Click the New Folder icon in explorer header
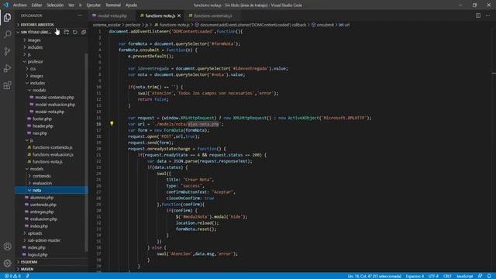This screenshot has width=496, height=279. [67, 33]
